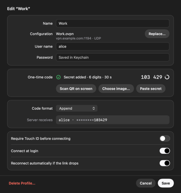The height and width of the screenshot is (193, 181).
Task: Click the Password field Saved in Keychain
Action: point(113,57)
